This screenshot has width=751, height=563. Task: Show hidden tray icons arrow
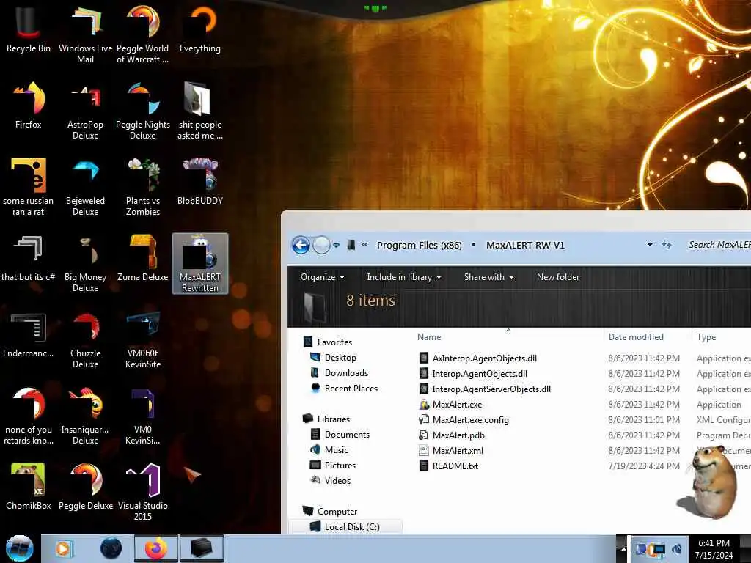point(623,549)
